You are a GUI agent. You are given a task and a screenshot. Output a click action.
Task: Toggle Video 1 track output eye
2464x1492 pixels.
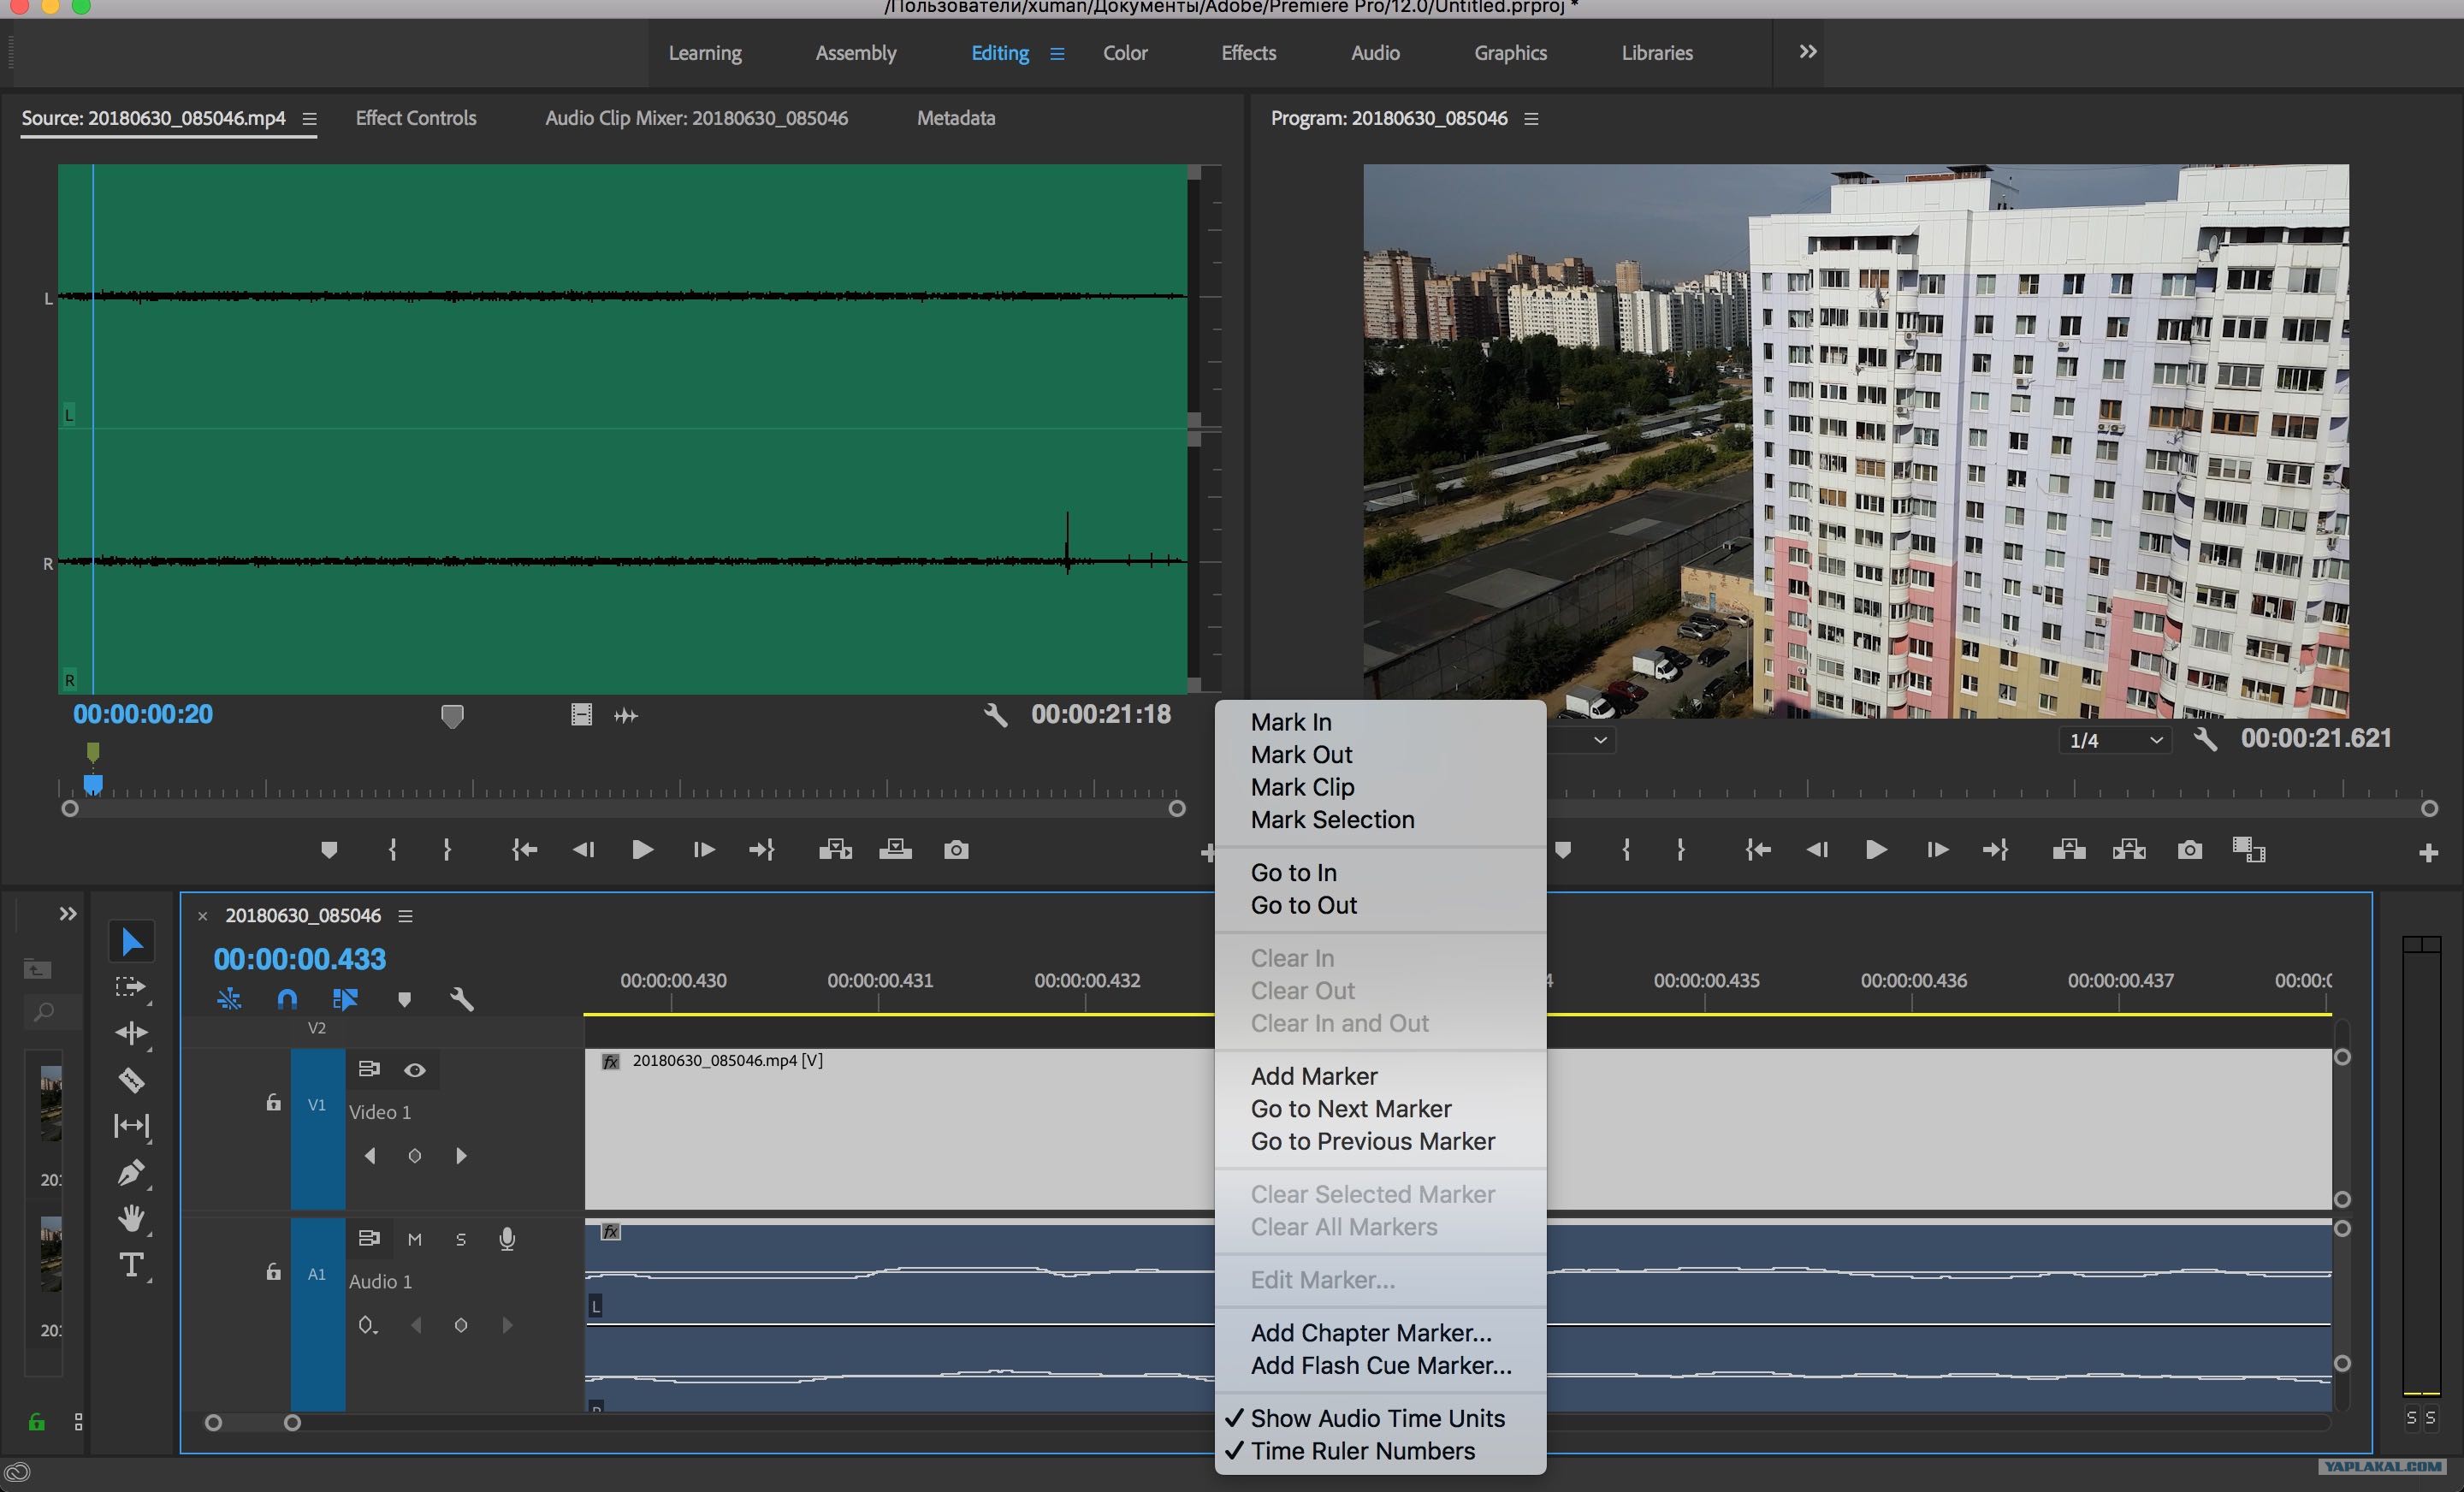point(415,1070)
